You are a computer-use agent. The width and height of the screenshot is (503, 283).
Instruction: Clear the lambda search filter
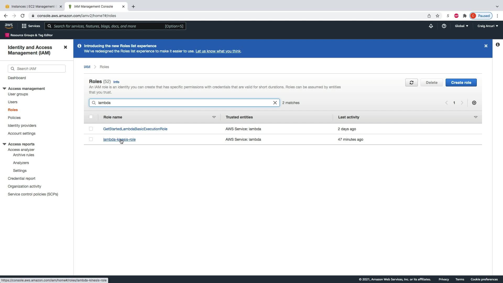[275, 103]
